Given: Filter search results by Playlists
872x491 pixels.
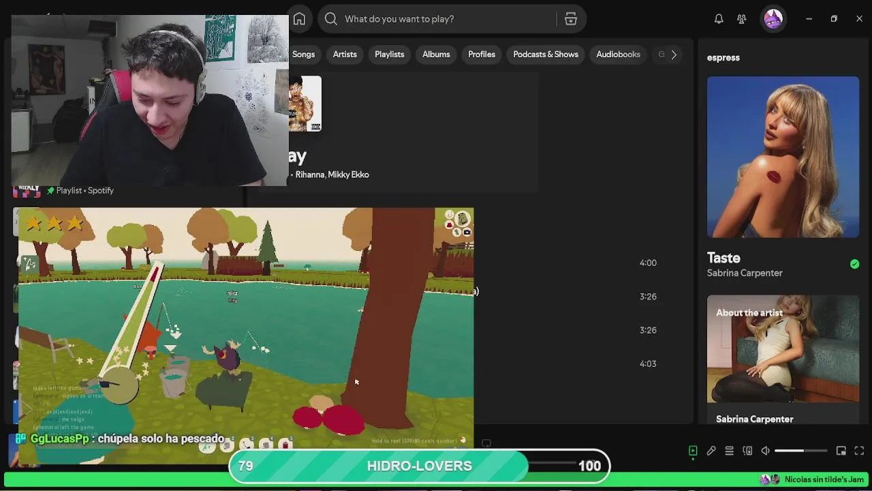Looking at the screenshot, I should 390,55.
